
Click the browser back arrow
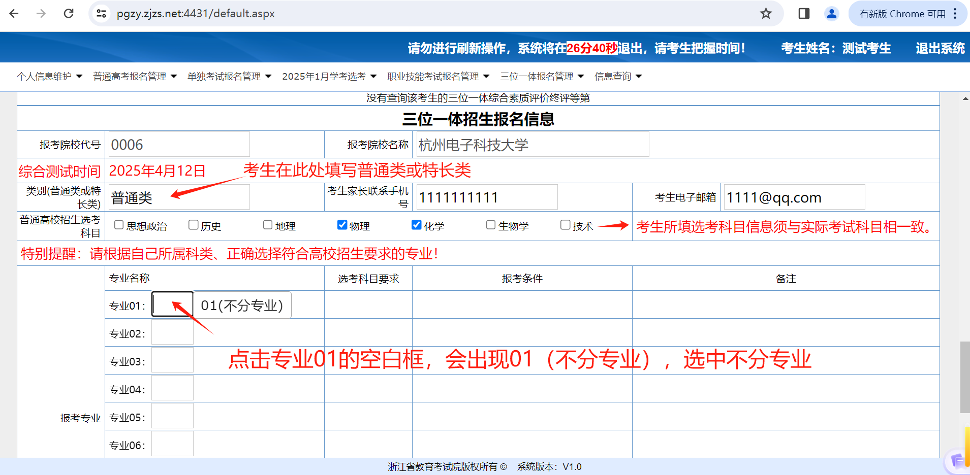[14, 14]
